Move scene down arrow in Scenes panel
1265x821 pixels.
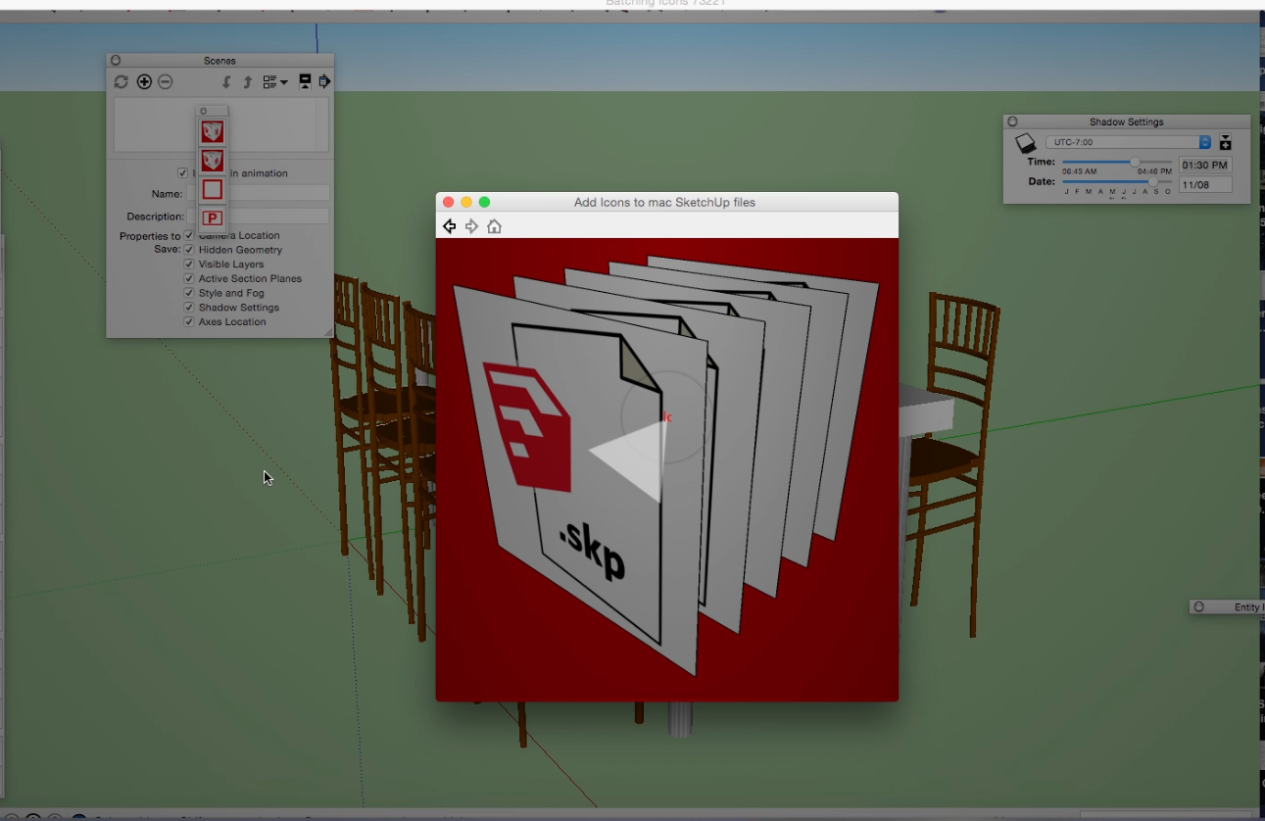226,82
